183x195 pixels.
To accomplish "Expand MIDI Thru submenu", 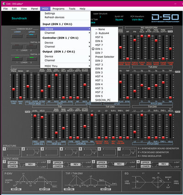I will coord(65,66).
